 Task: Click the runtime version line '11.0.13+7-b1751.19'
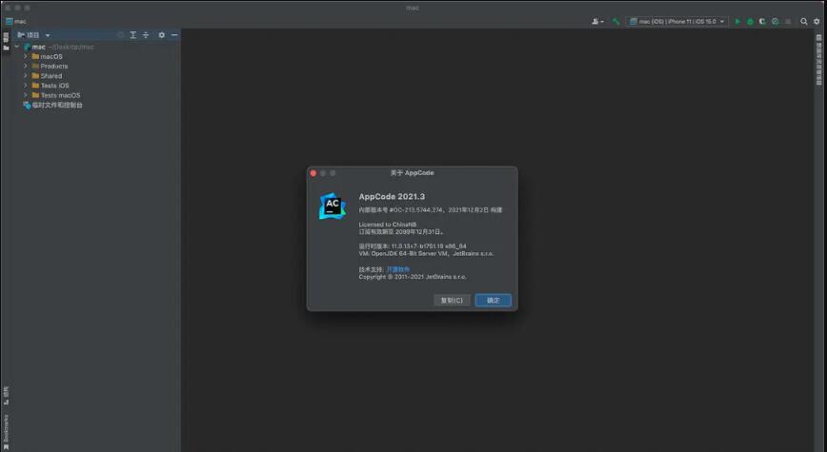click(x=413, y=246)
